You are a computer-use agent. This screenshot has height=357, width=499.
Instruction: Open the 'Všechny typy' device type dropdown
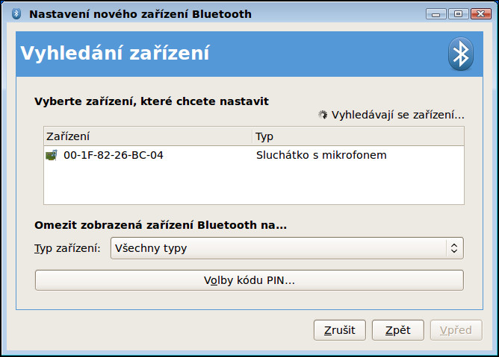click(287, 248)
